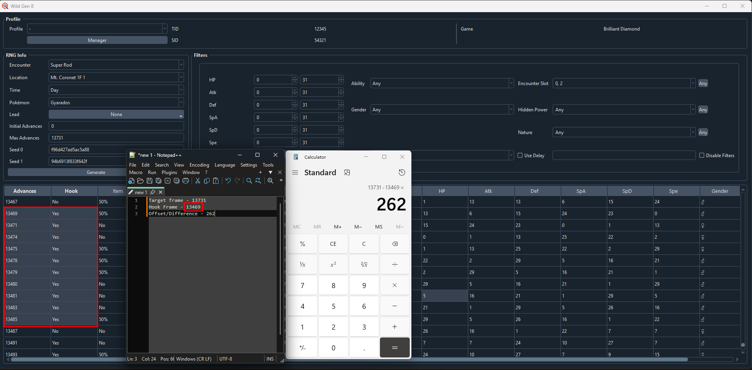The image size is (752, 370).
Task: Expand the Pokémon dropdown showing Gyarados
Action: click(116, 103)
